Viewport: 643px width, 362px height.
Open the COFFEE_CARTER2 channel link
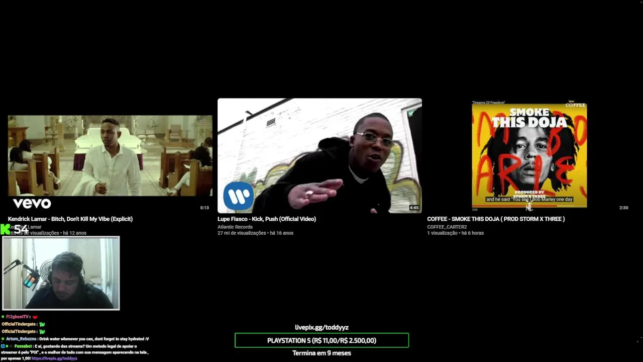point(447,227)
